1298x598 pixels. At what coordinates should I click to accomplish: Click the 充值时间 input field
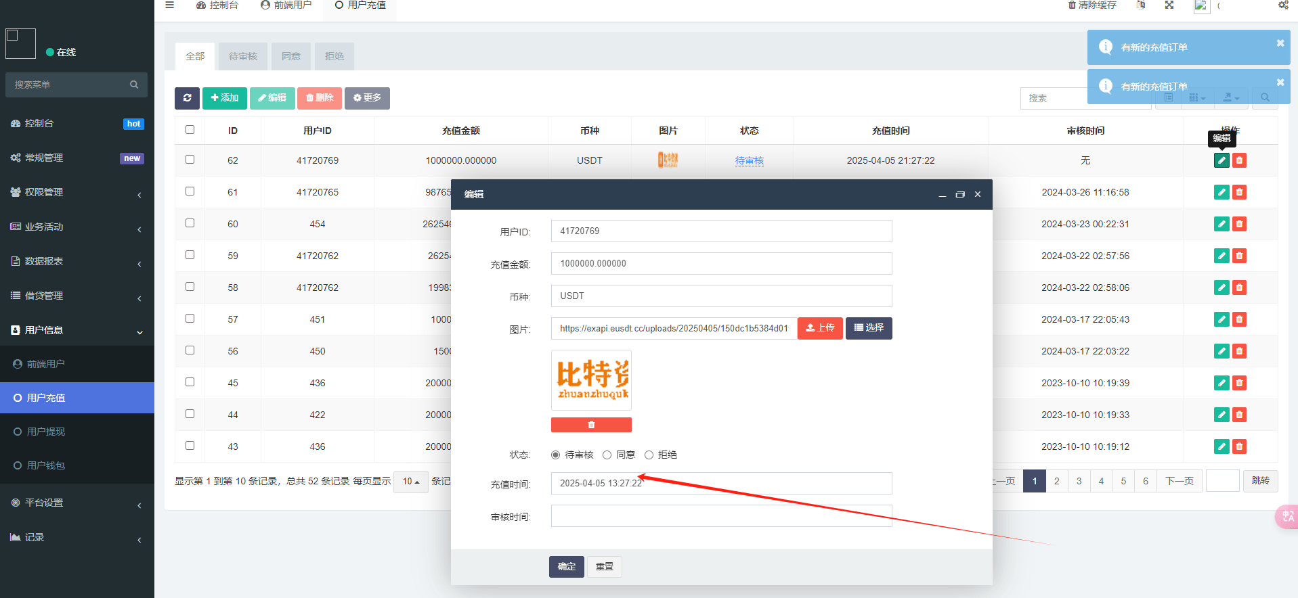721,484
